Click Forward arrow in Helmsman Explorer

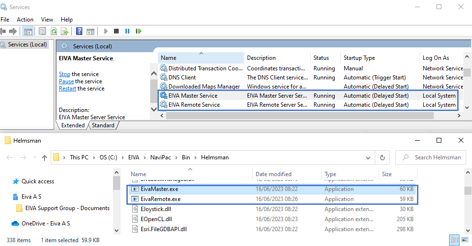[23, 157]
